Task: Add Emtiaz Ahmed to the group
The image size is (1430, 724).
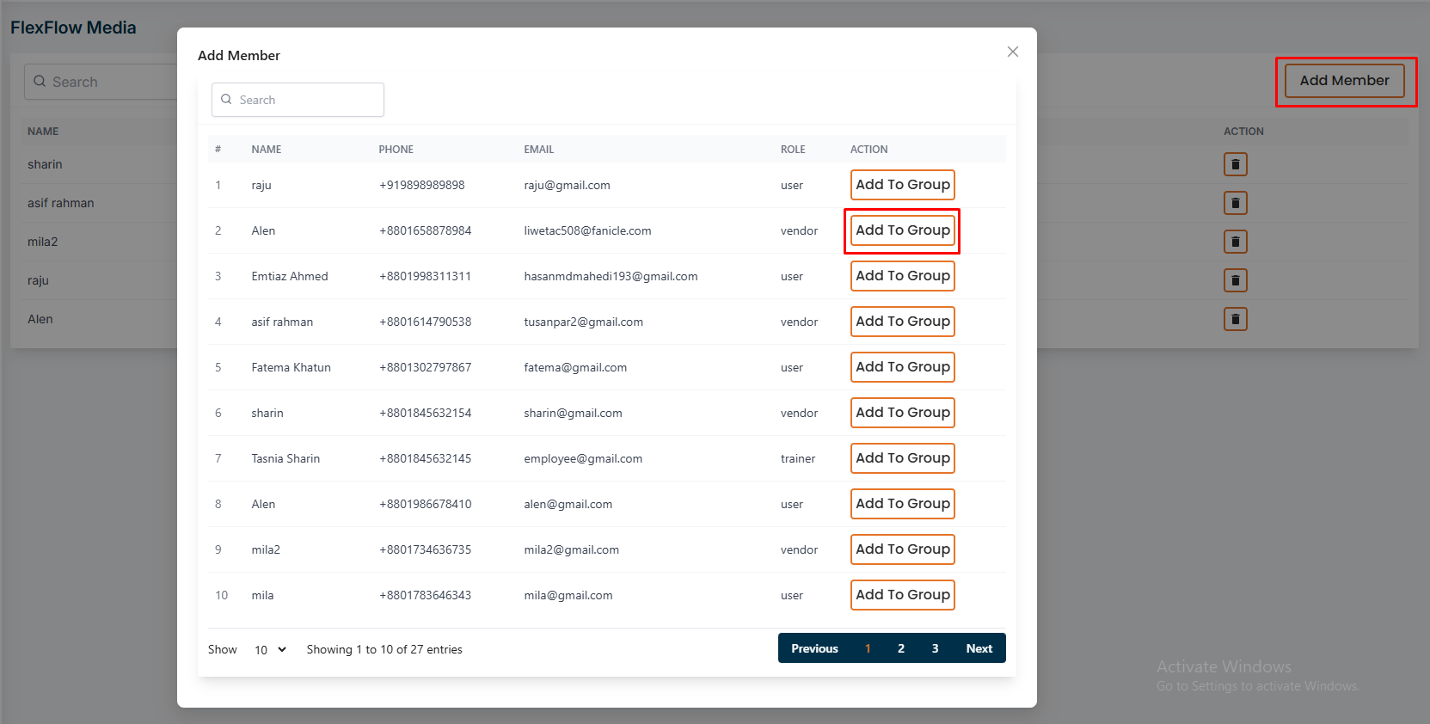Action: 902,276
